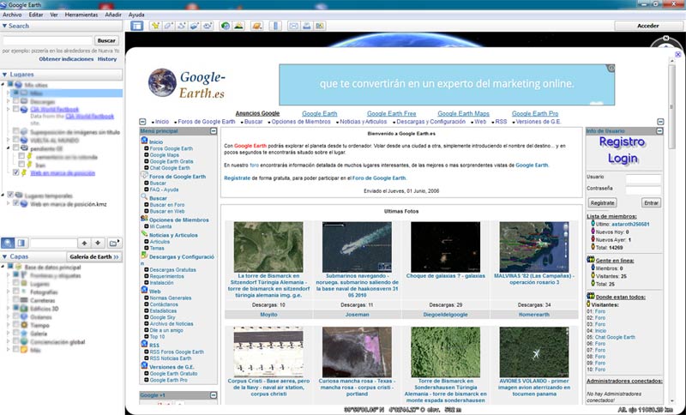Click the add image overlay icon

click(x=195, y=26)
